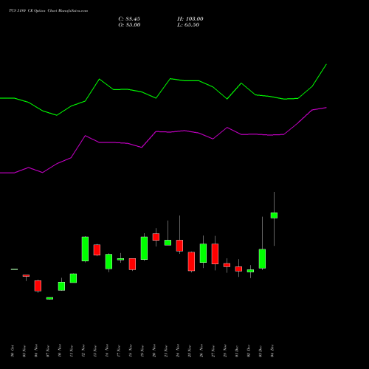Click the 04 Dec date label

coord(272,351)
